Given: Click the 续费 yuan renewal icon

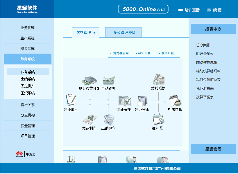Looking at the screenshot, I should (x=209, y=10).
